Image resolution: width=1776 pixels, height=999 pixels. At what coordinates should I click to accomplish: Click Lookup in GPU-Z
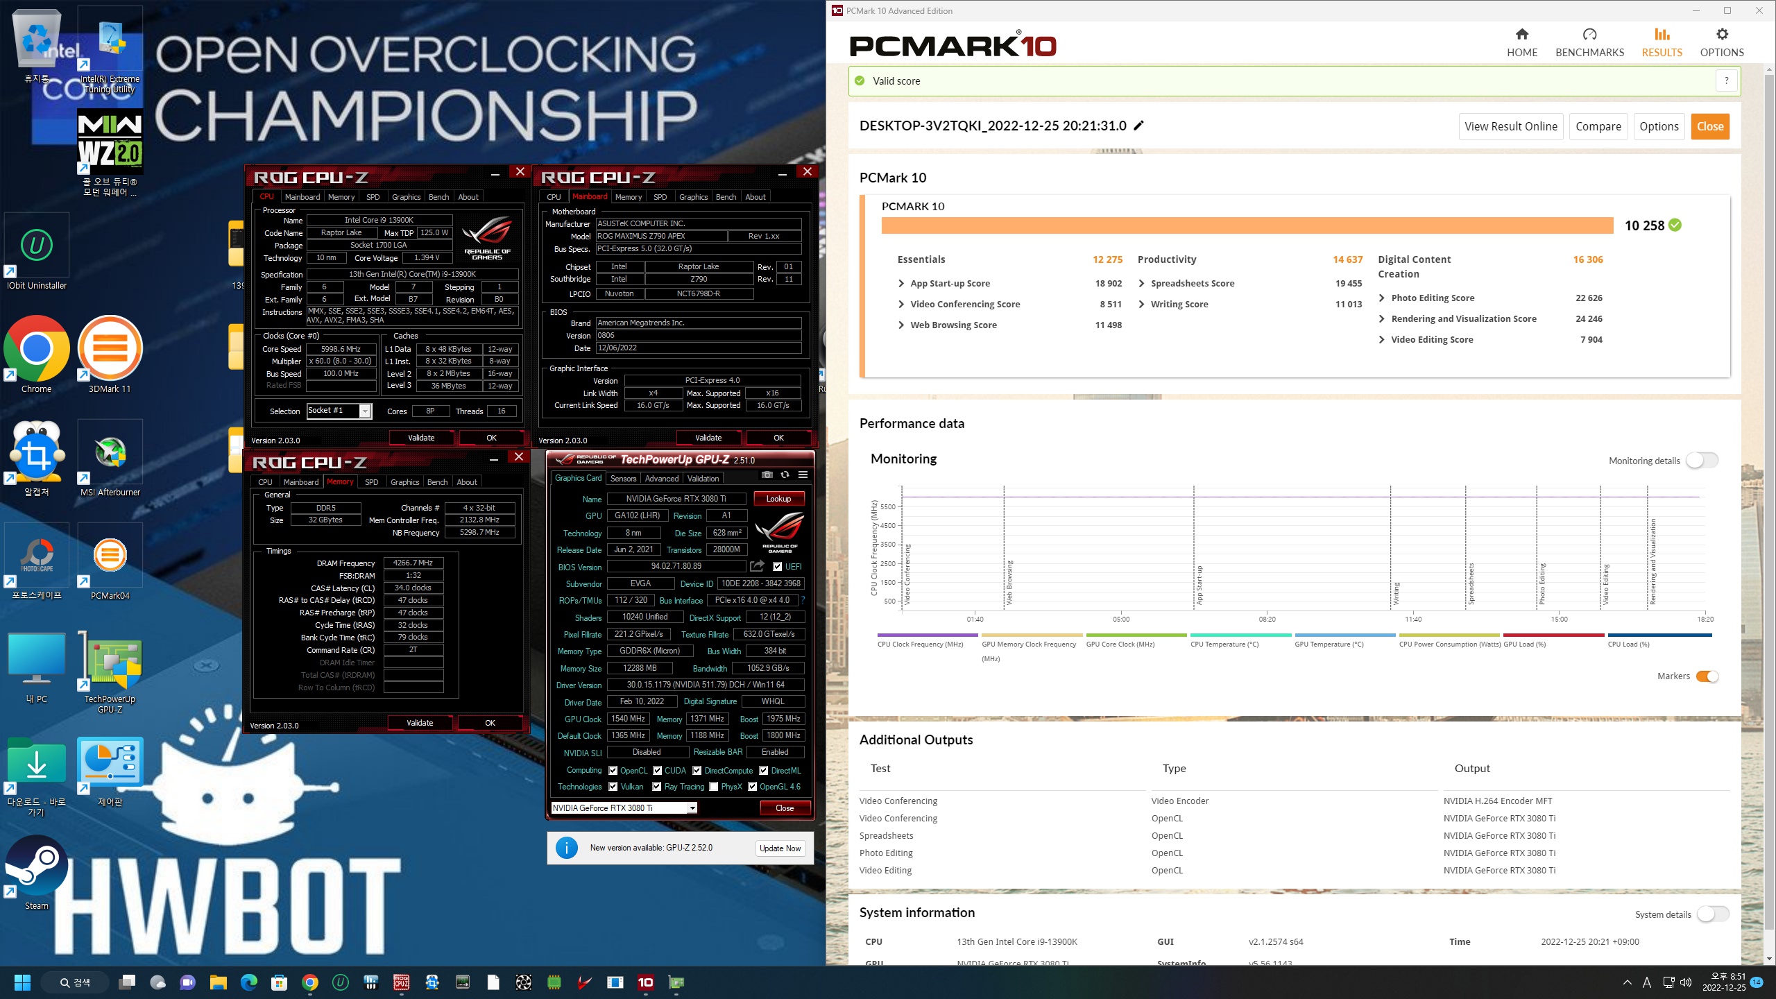pos(778,499)
